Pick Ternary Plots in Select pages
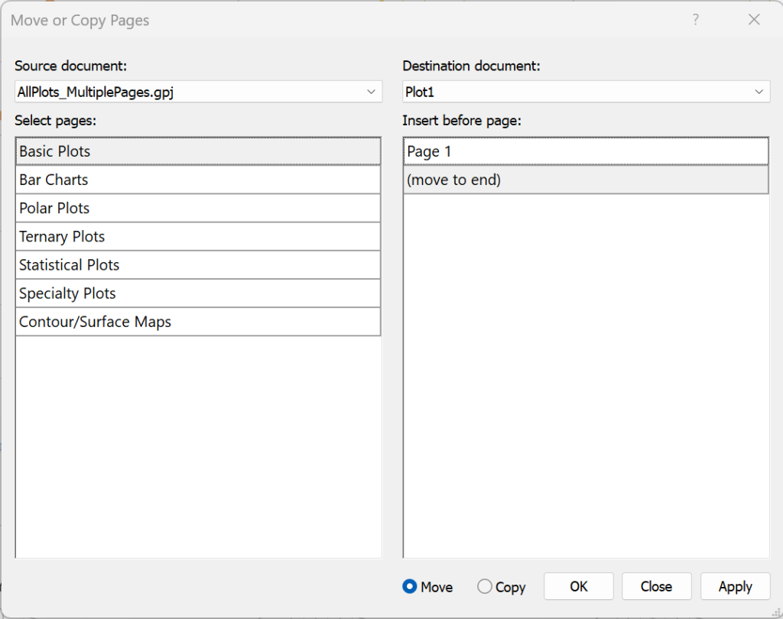 pos(197,237)
